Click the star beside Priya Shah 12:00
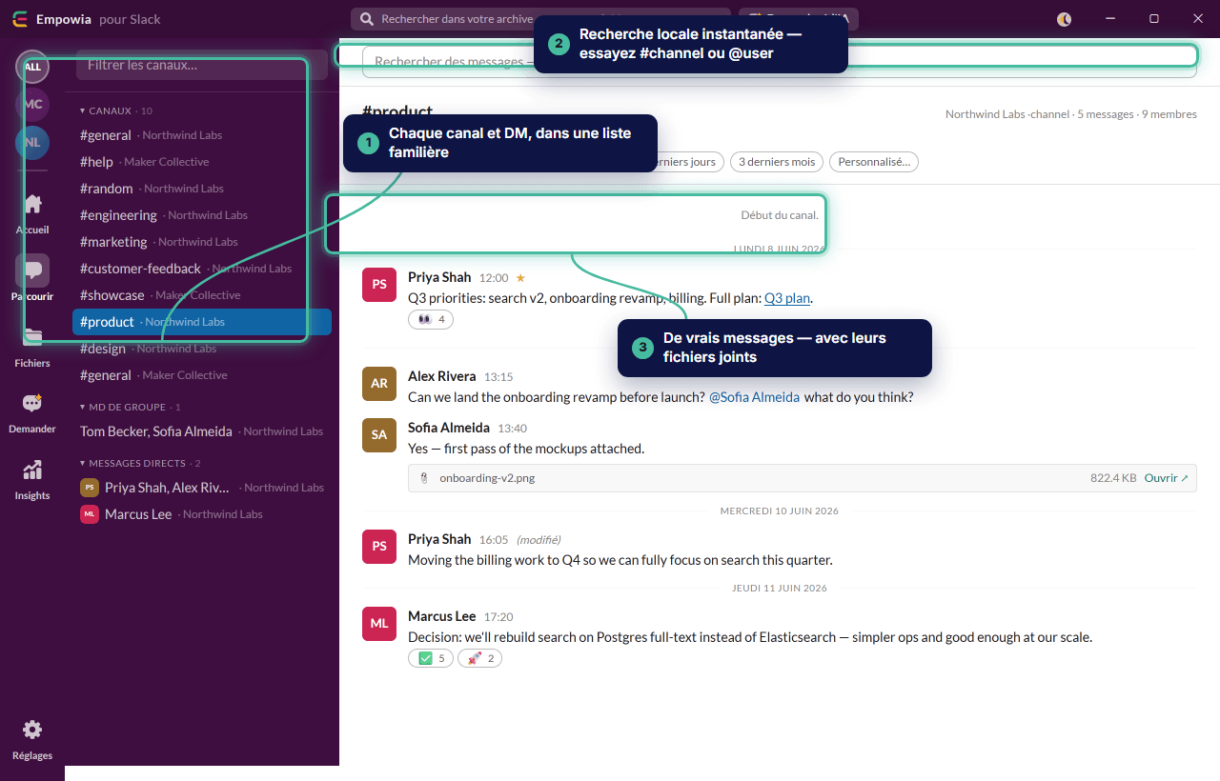Viewport: 1220px width, 781px height. point(520,278)
